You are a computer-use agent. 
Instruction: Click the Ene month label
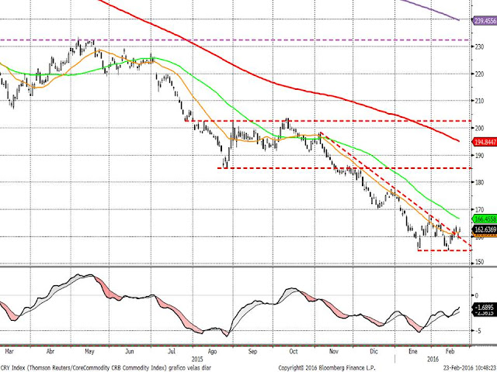point(413,351)
